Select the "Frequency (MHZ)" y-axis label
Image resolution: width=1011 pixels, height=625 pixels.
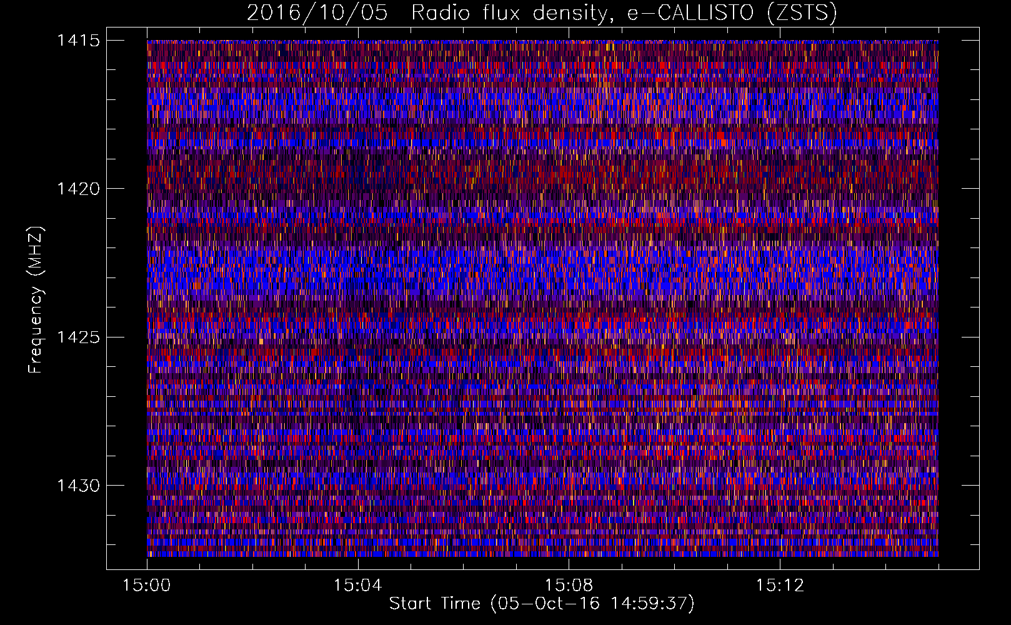[x=36, y=300]
